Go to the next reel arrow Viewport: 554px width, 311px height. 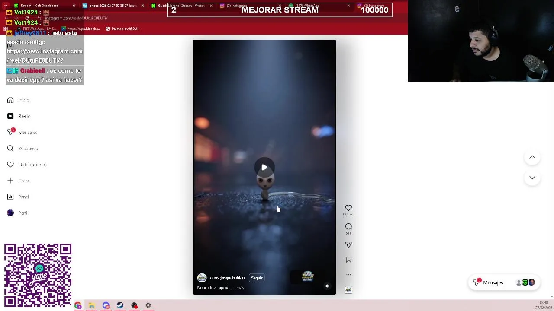532,178
